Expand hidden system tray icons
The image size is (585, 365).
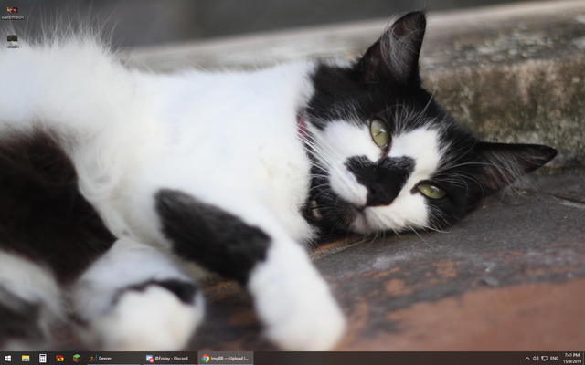pos(527,359)
